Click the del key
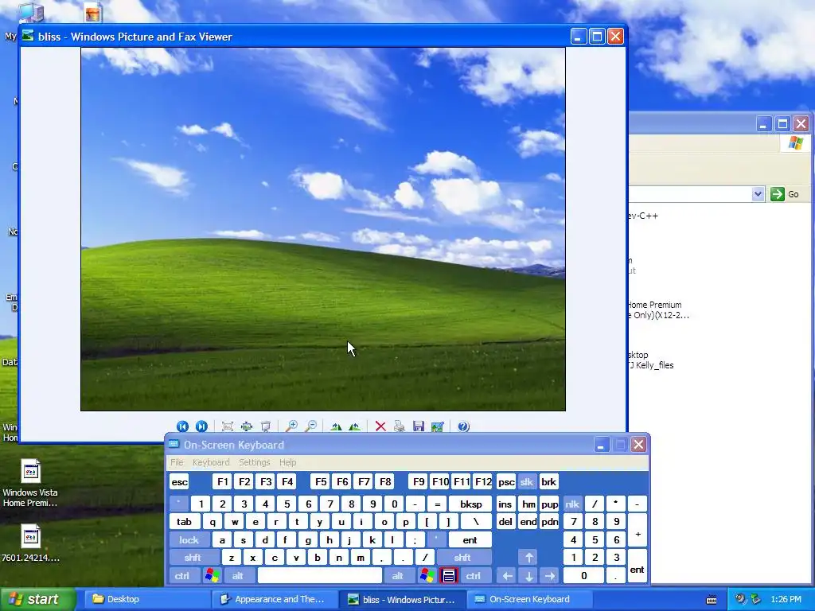815x611 pixels. [x=505, y=522]
